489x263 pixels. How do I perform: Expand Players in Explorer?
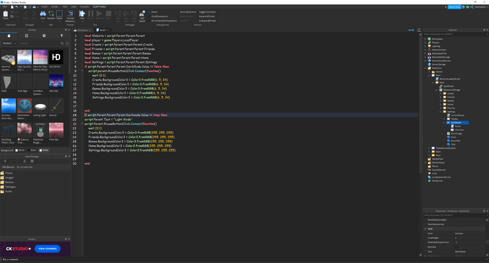point(425,43)
